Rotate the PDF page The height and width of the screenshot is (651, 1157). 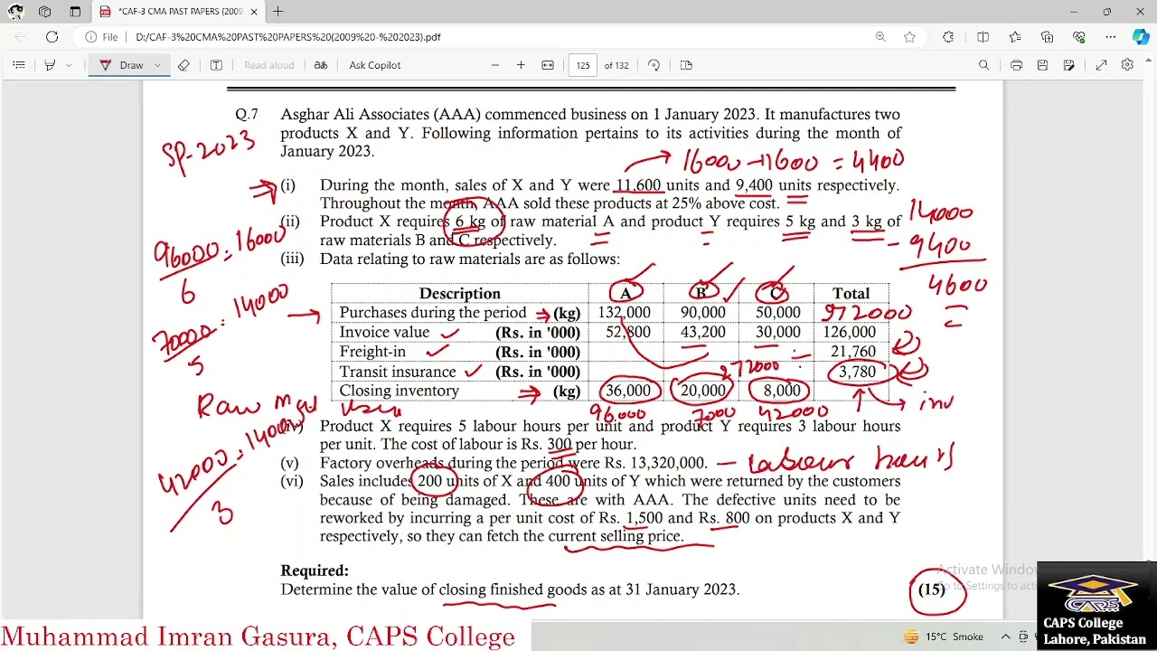654,65
